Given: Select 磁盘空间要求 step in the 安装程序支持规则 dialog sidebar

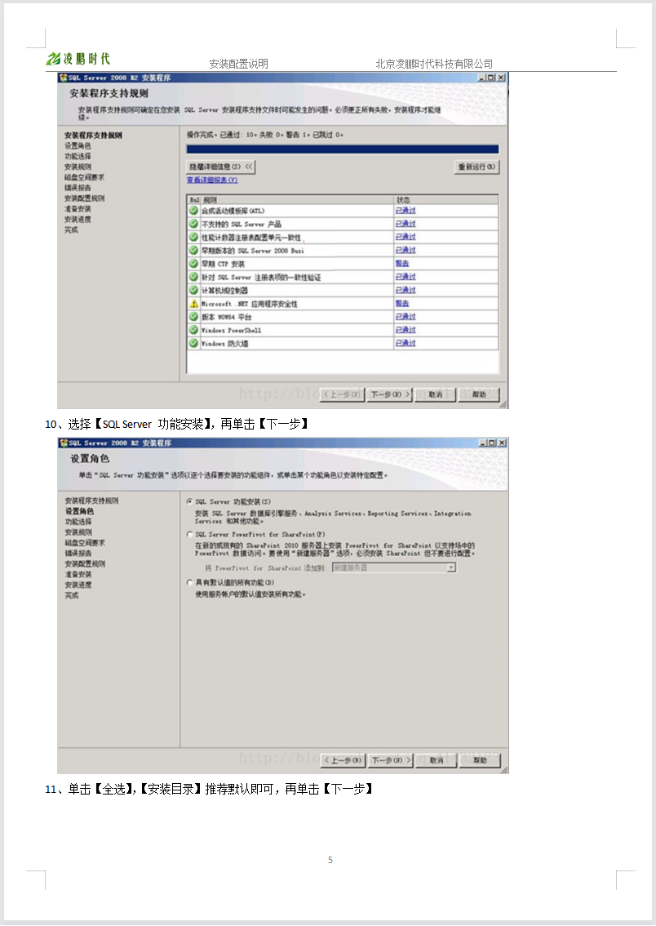Looking at the screenshot, I should (84, 178).
